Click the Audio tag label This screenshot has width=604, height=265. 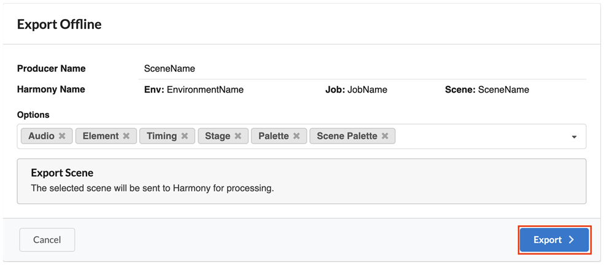point(41,136)
